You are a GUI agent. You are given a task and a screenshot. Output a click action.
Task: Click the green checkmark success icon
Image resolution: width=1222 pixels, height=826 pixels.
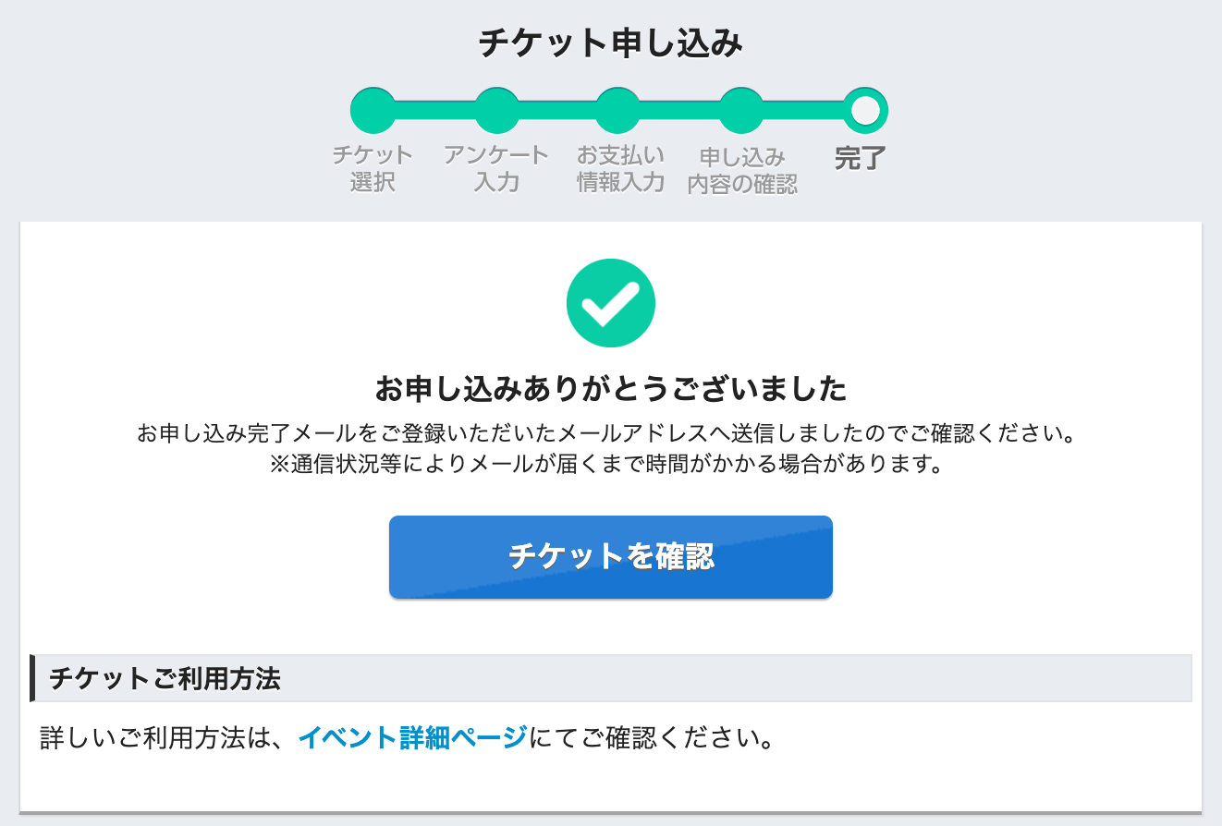click(x=610, y=302)
